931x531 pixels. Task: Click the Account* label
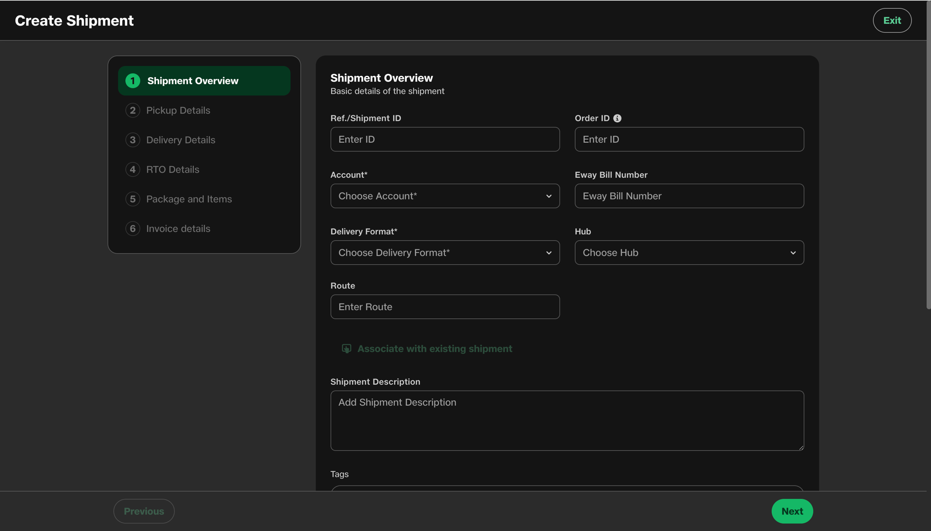[349, 175]
